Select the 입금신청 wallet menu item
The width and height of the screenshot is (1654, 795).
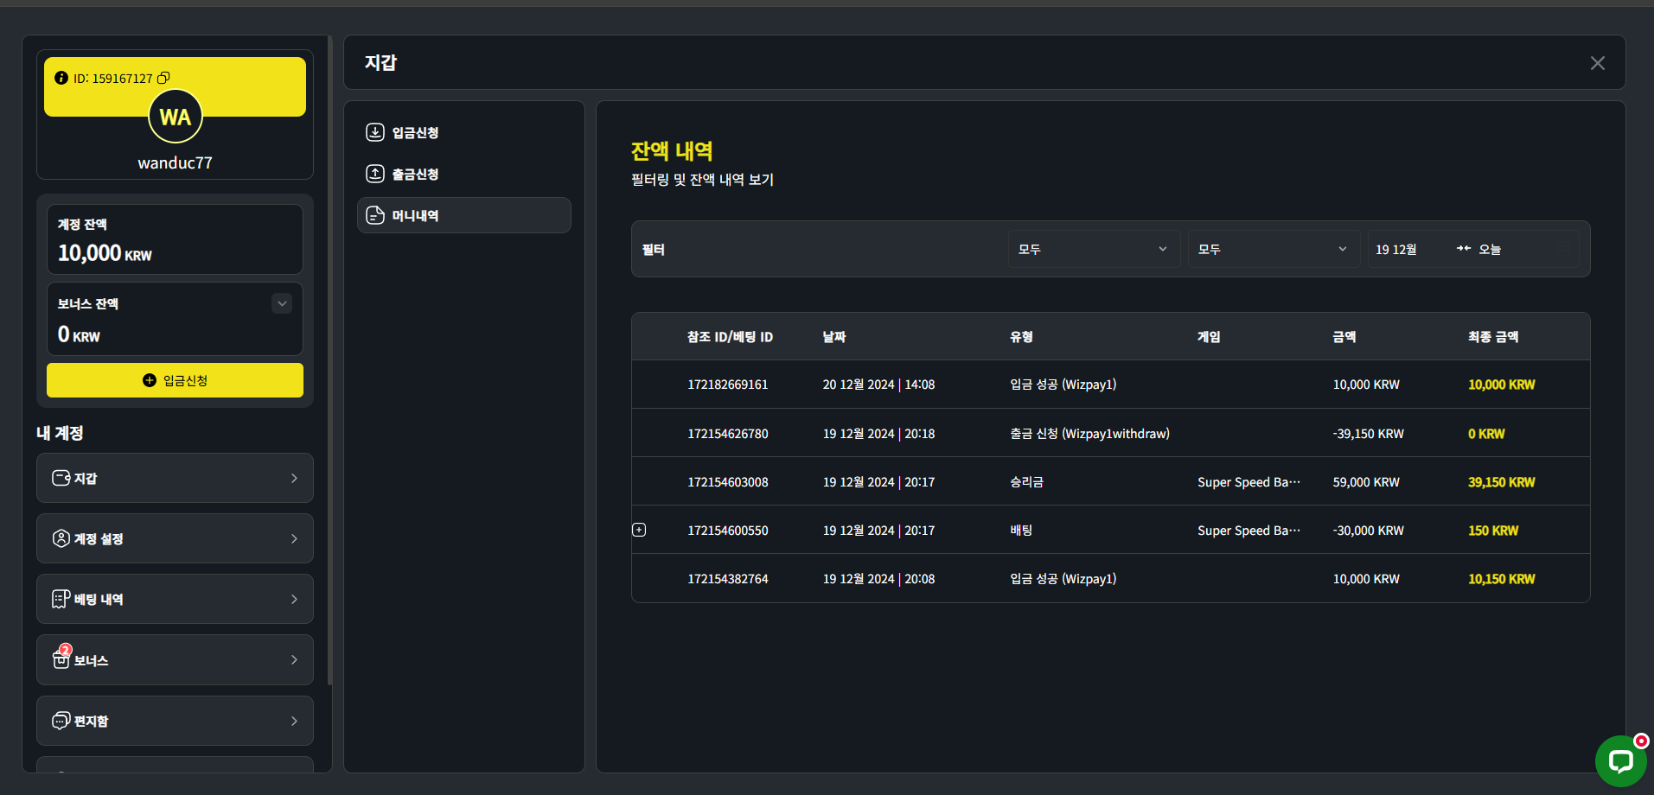[x=464, y=132]
